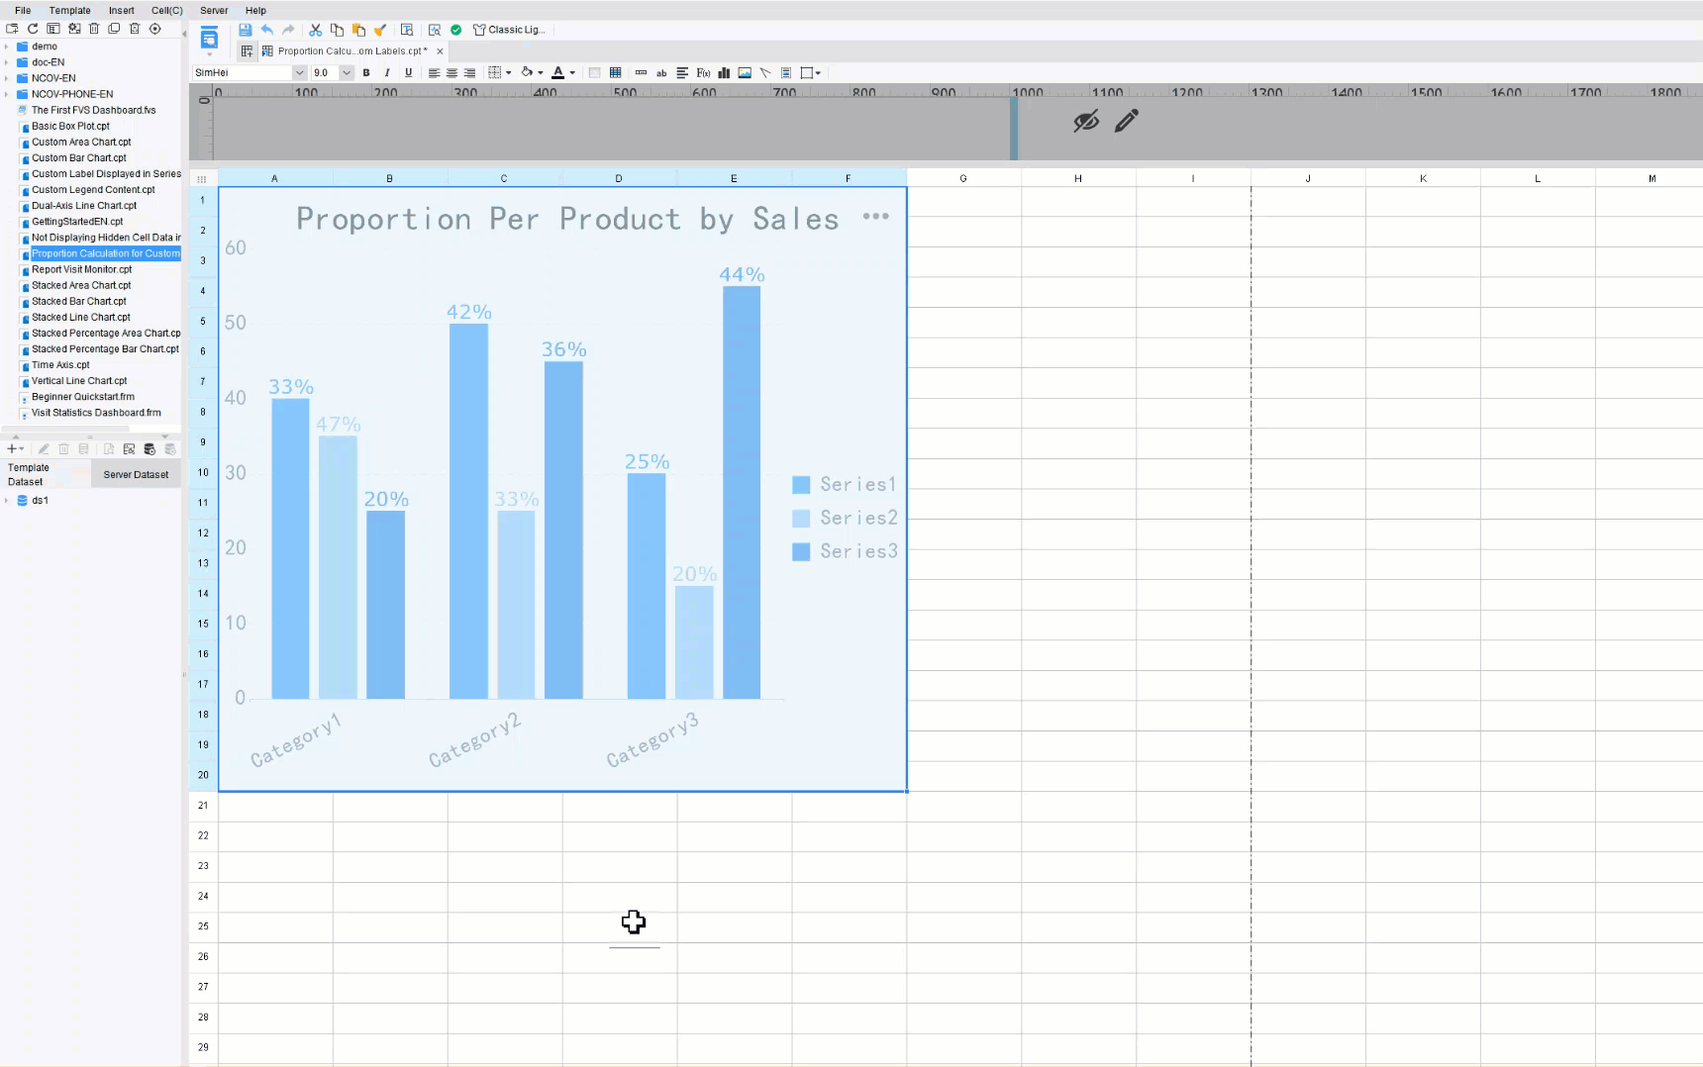Insert an image into cell
This screenshot has height=1067, width=1703.
[x=745, y=72]
